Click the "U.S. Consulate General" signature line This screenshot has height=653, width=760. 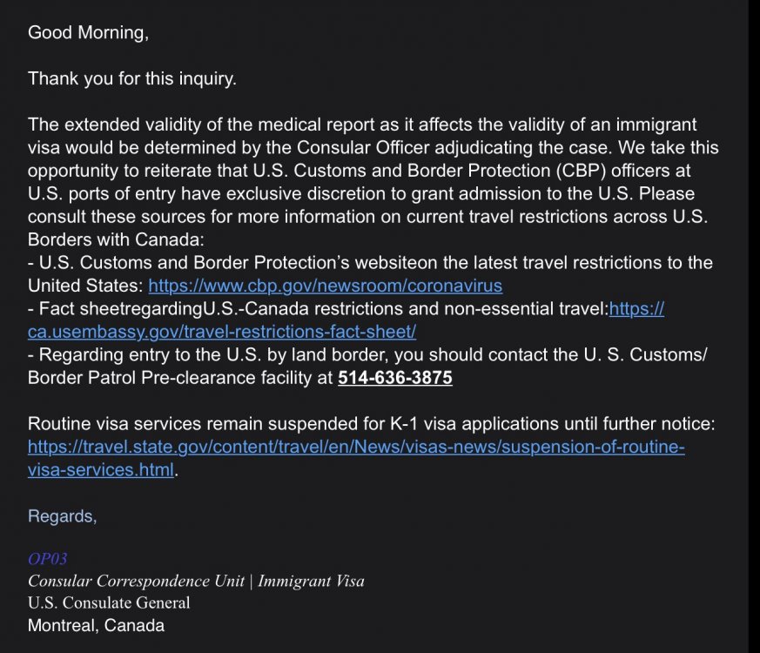point(109,603)
